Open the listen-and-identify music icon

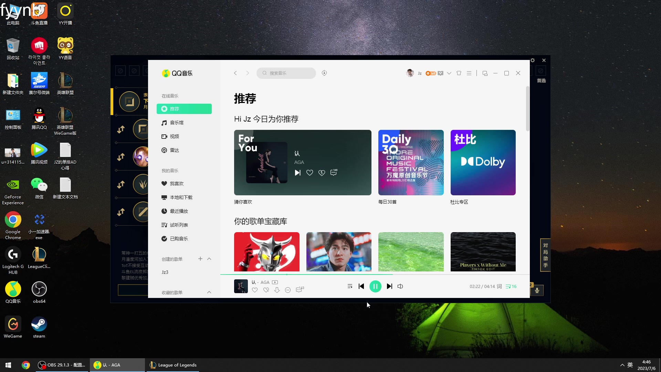tap(324, 73)
